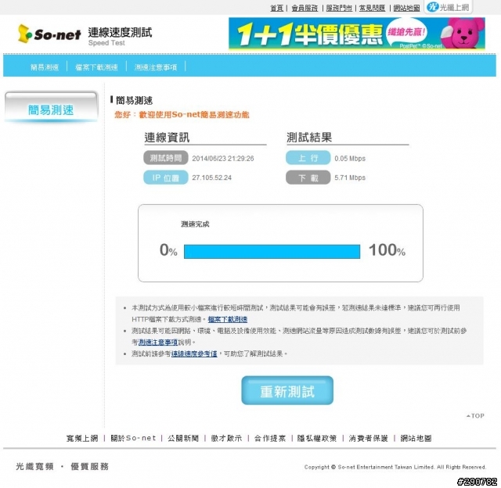Open 網站地圖 top link
The width and height of the screenshot is (501, 488).
coord(406,8)
